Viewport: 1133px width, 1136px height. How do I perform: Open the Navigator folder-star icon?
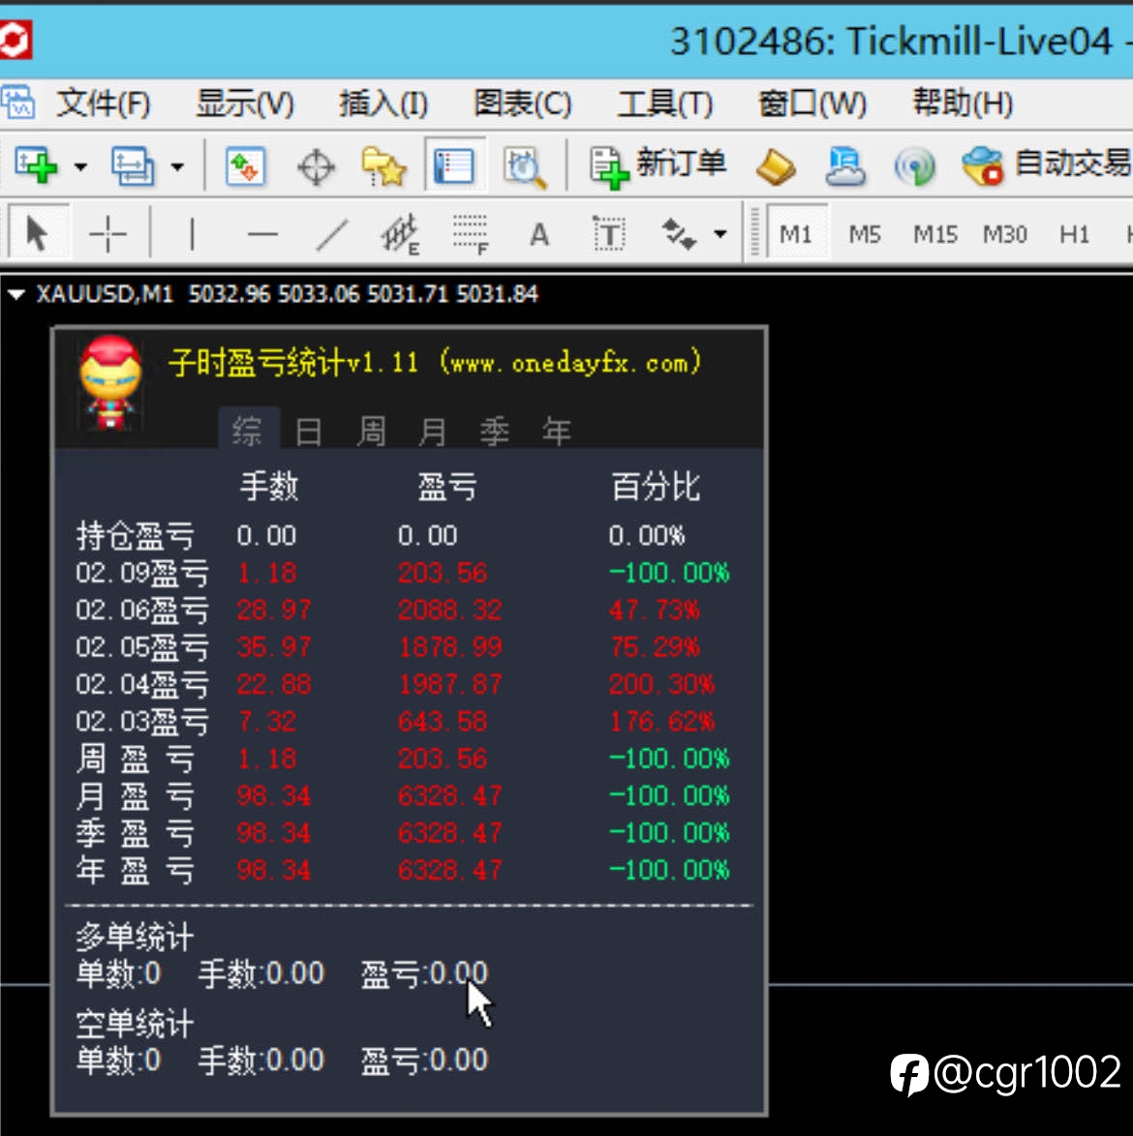[383, 166]
